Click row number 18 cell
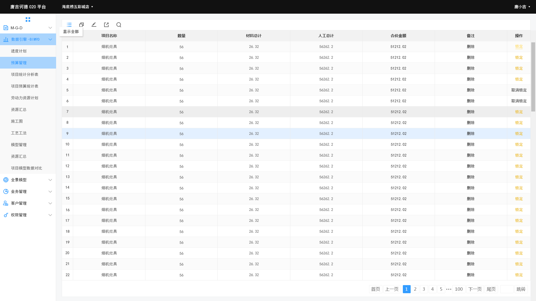This screenshot has height=301, width=536. click(67, 231)
